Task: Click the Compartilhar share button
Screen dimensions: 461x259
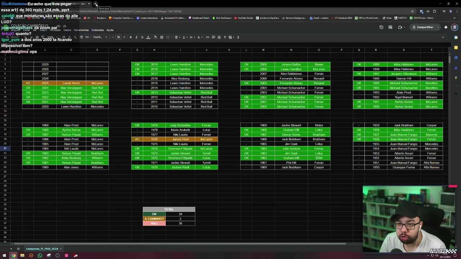Action: coord(423,27)
